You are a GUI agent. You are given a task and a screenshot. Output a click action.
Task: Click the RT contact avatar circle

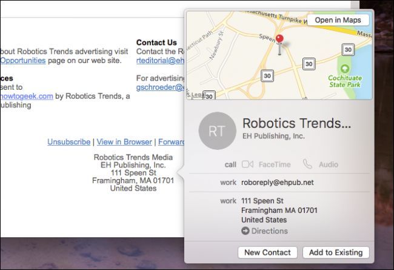[x=217, y=130]
